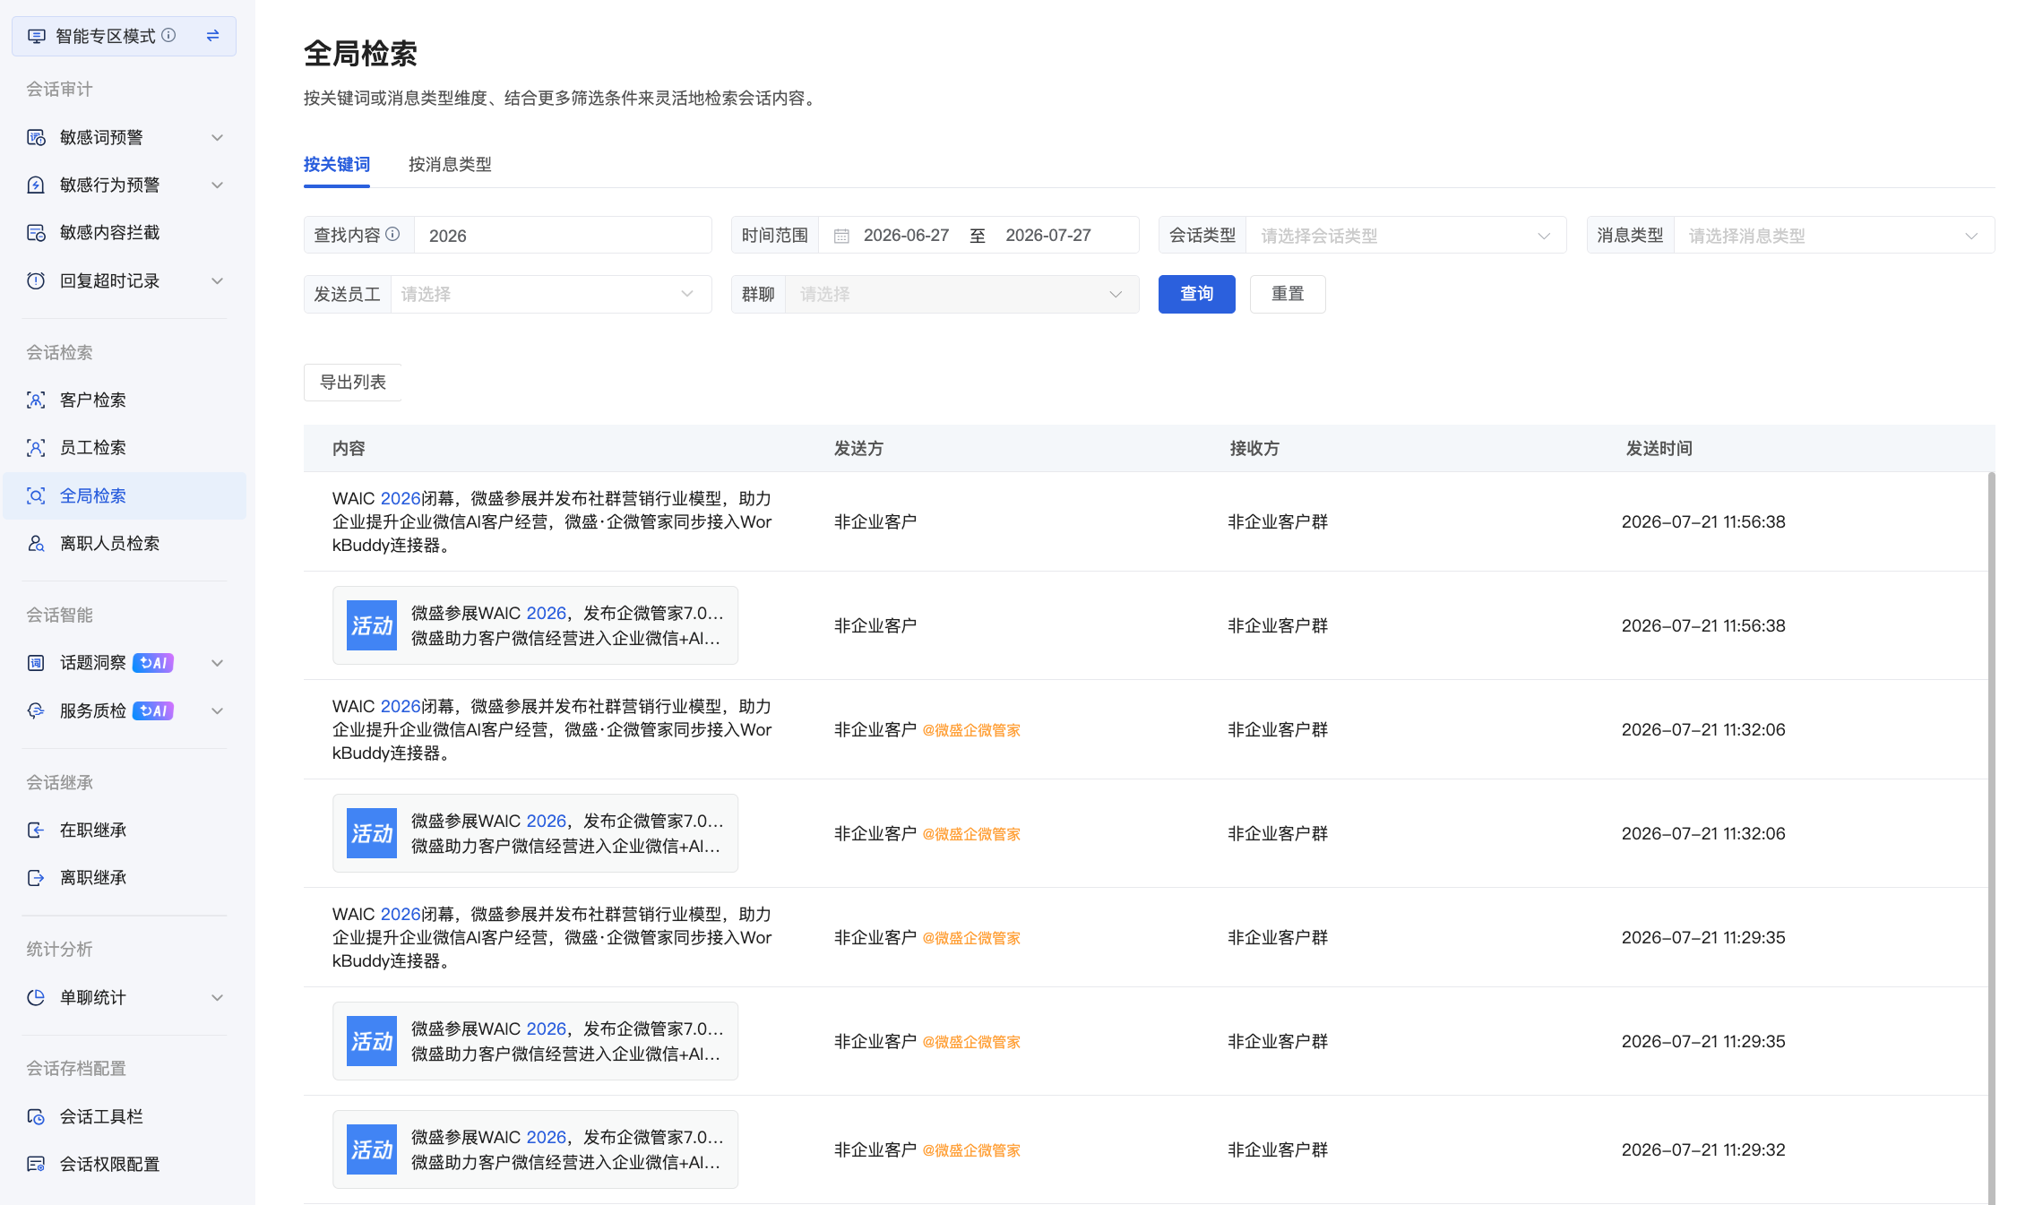Click the 敏感词预警 sidebar icon
The image size is (2034, 1205).
point(36,137)
